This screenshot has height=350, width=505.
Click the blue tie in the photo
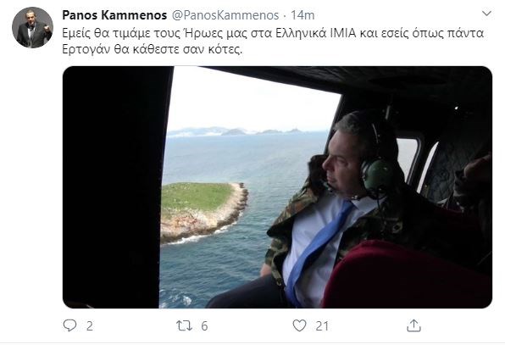[x=317, y=249]
